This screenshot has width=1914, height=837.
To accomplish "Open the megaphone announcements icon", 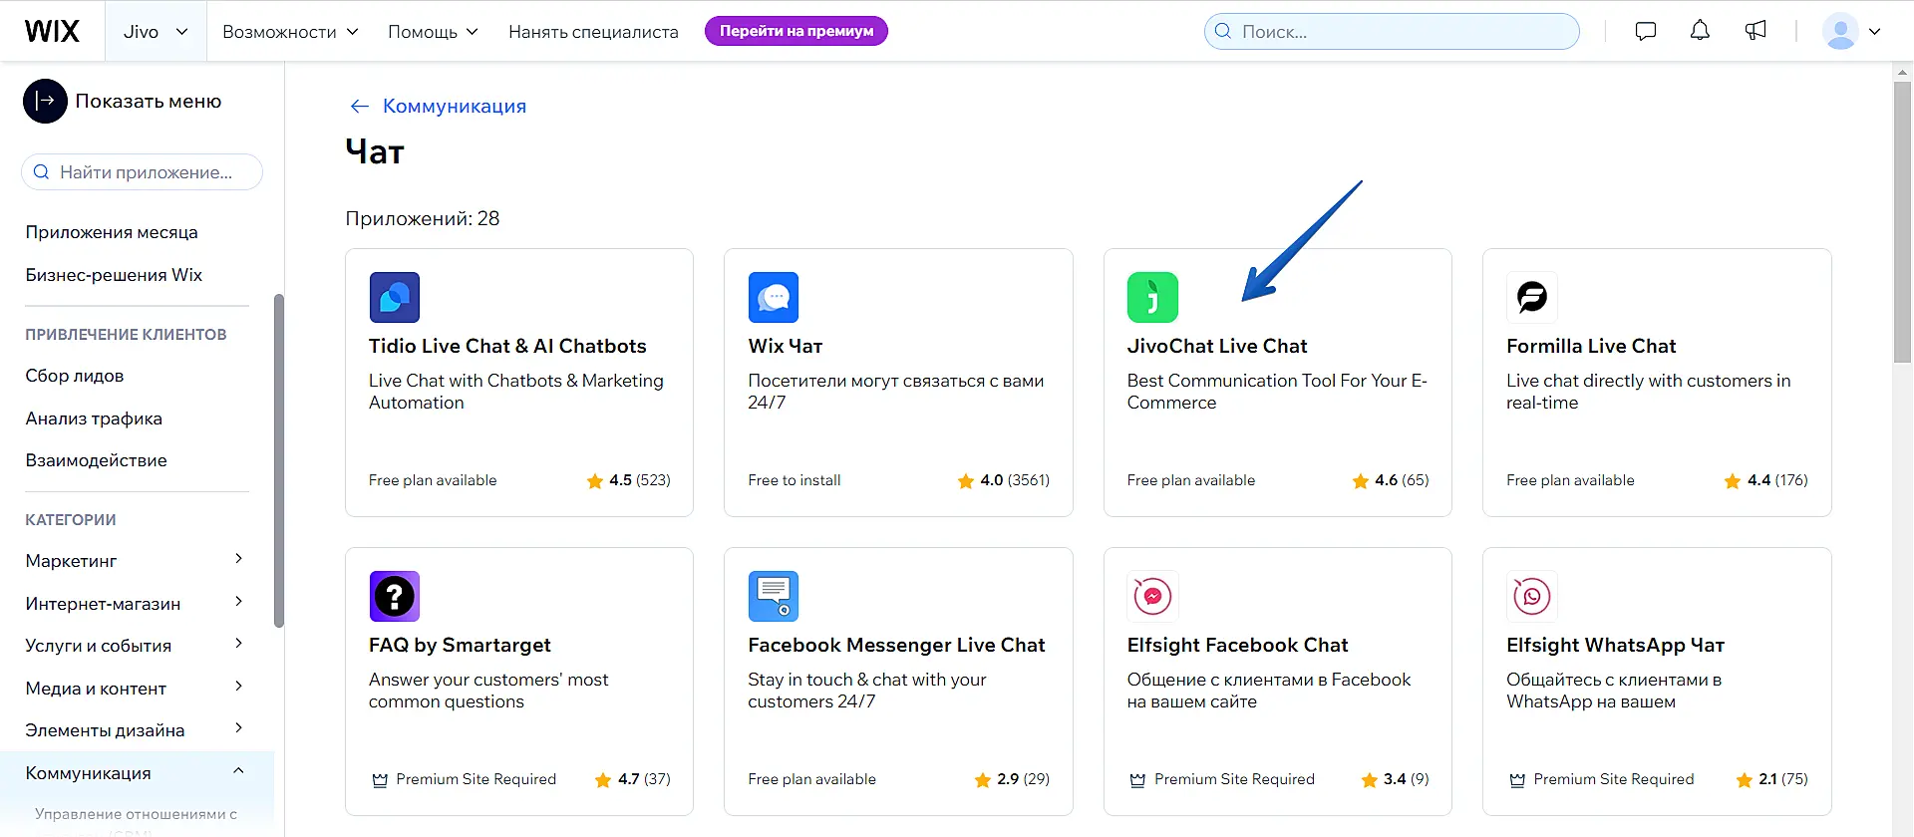I will (1755, 31).
